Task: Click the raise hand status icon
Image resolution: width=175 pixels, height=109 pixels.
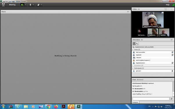Action: 38,5
